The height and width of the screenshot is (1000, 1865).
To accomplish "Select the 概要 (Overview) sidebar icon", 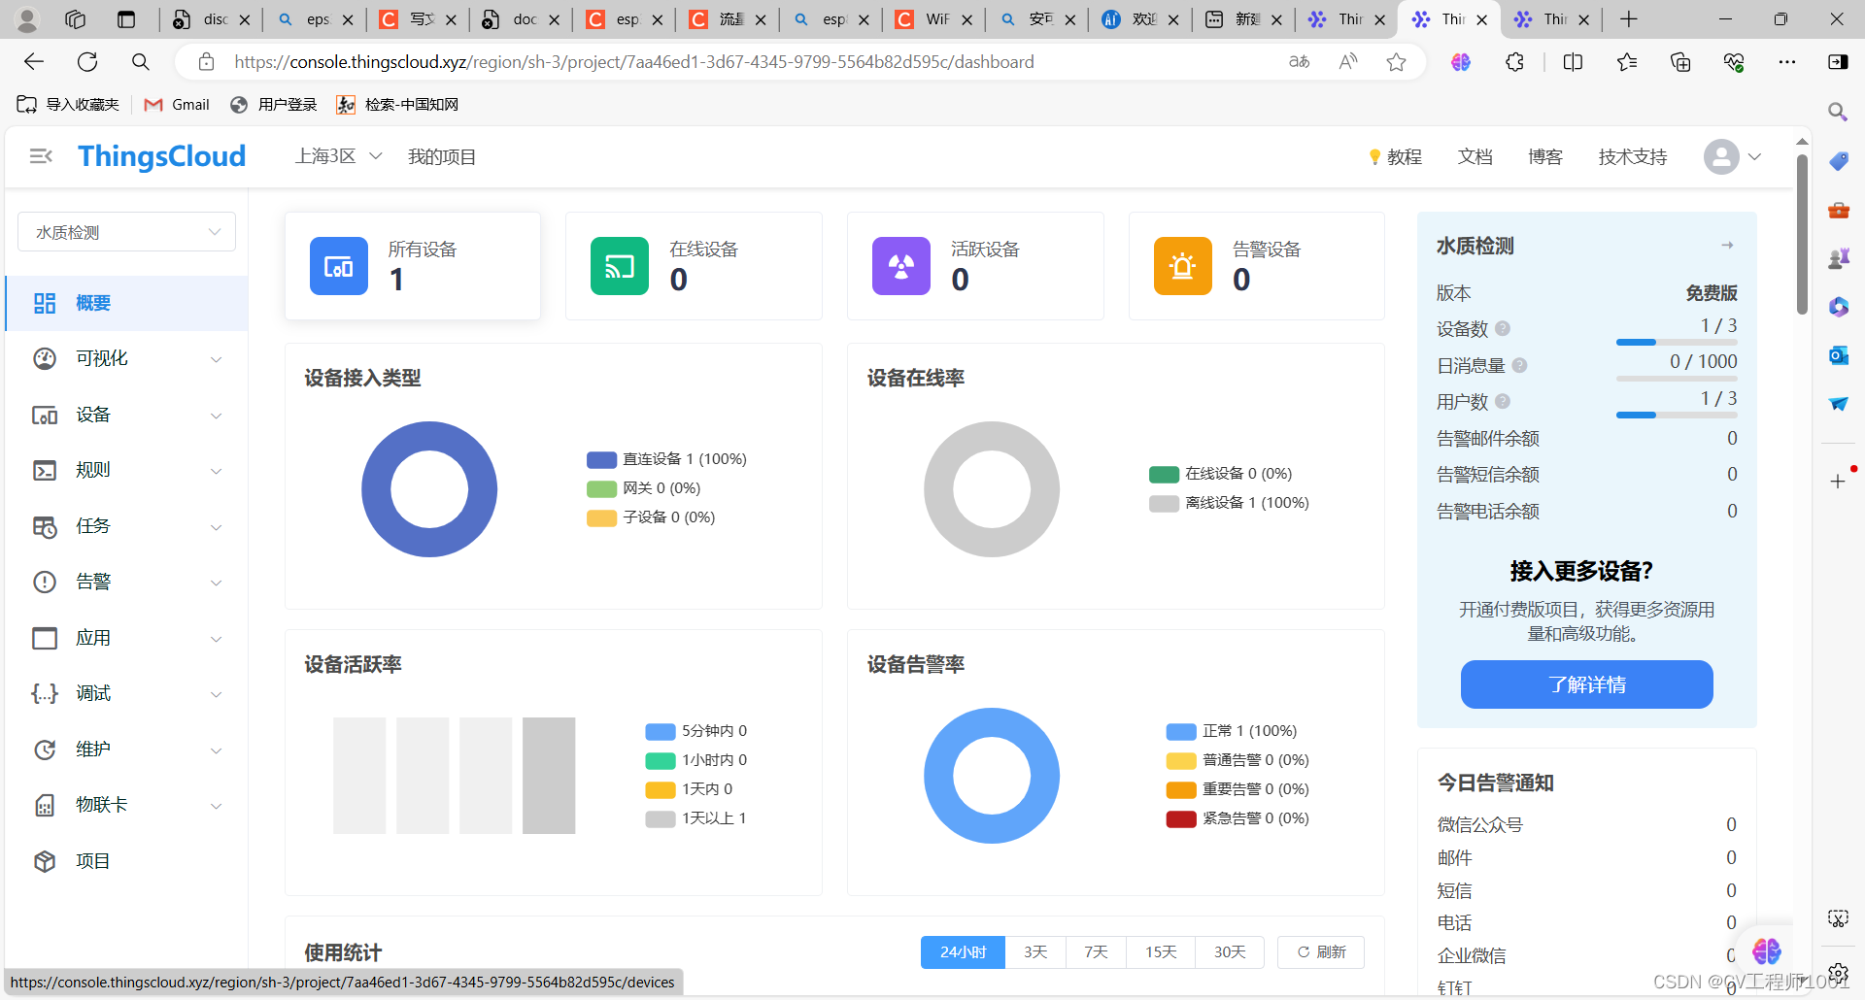I will click(44, 303).
